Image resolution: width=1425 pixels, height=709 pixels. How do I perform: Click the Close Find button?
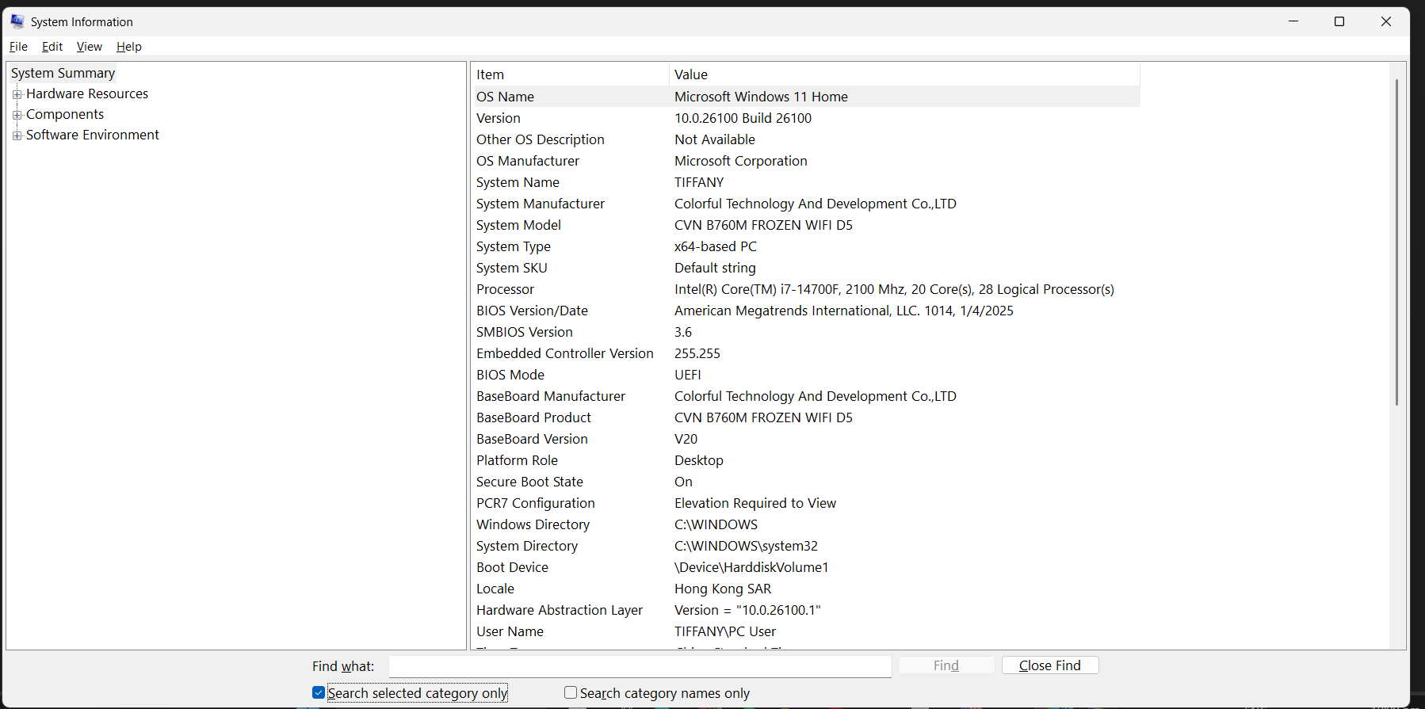point(1050,665)
